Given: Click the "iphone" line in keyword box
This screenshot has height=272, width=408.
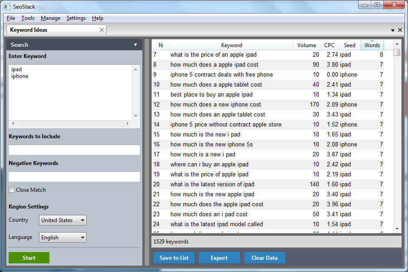Looking at the screenshot, I should pos(20,76).
